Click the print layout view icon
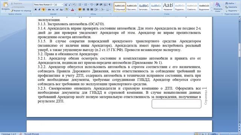This screenshot has width=241, height=135. 197,134
